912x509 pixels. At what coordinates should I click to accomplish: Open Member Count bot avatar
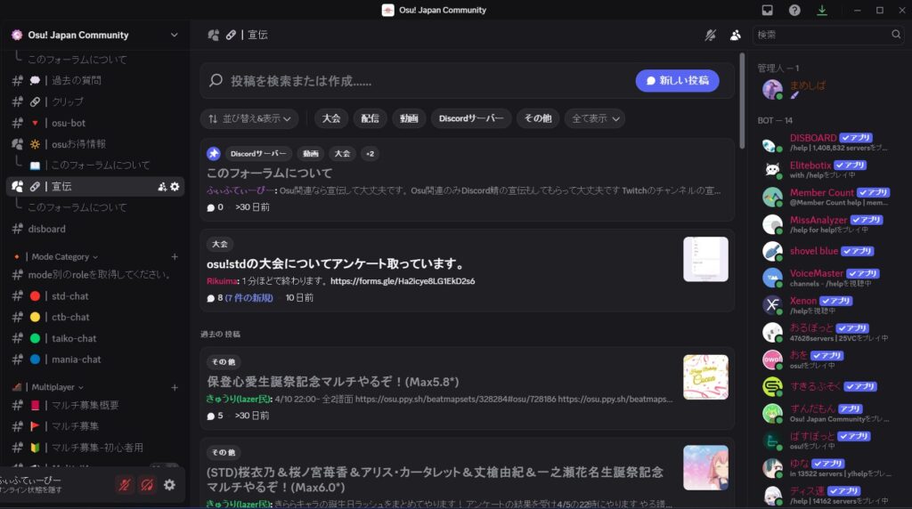pos(772,197)
